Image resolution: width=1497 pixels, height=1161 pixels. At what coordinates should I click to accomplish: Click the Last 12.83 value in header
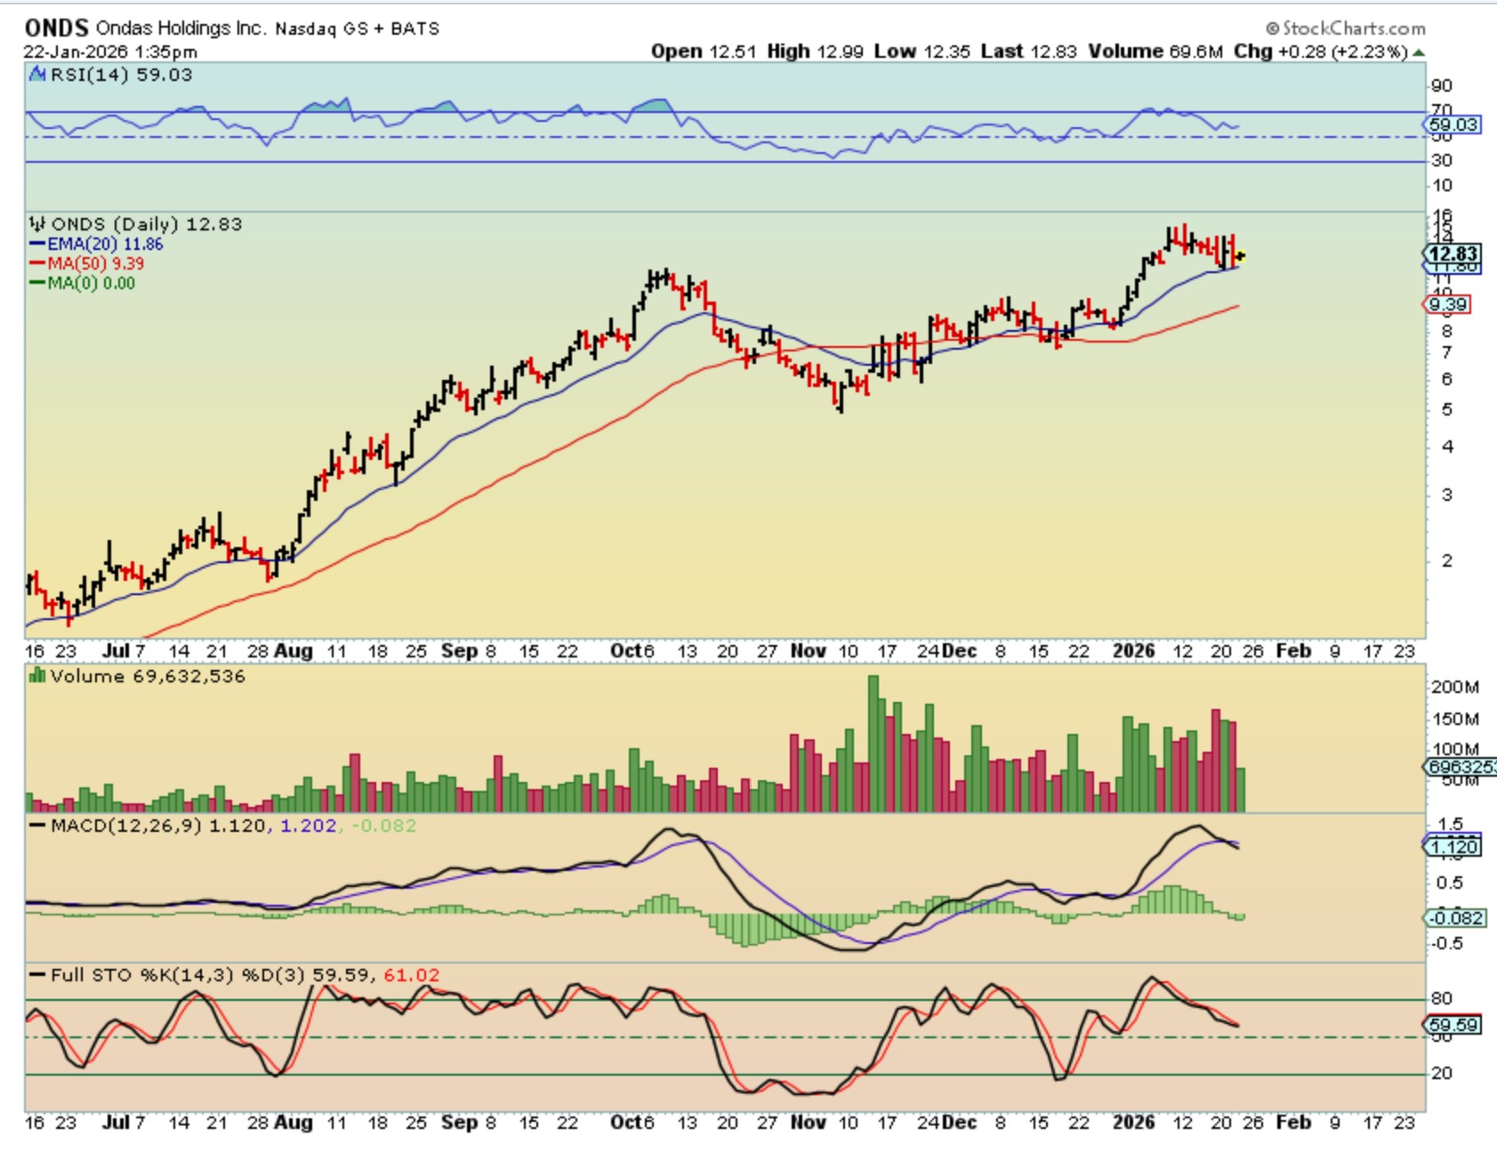(1030, 52)
